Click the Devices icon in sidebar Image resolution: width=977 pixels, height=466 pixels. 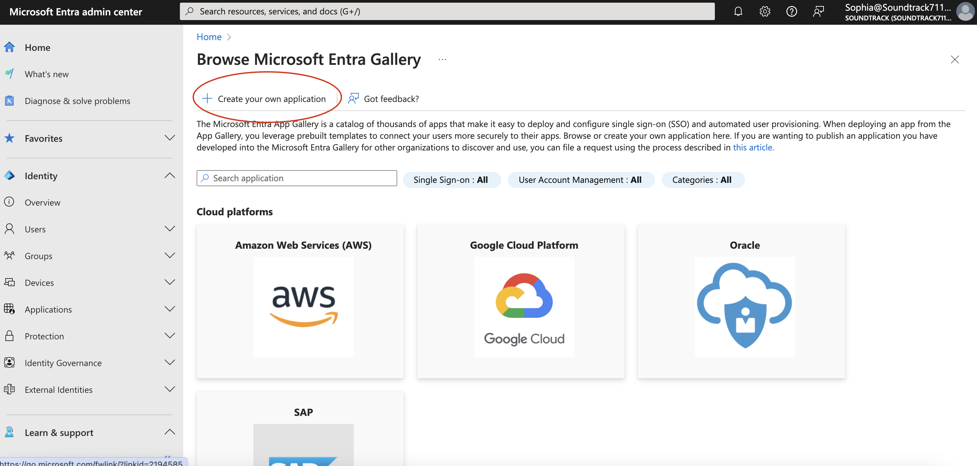click(x=9, y=282)
